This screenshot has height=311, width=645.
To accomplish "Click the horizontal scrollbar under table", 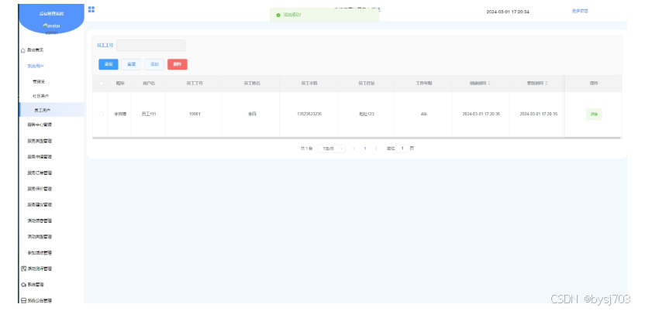I will click(x=357, y=138).
